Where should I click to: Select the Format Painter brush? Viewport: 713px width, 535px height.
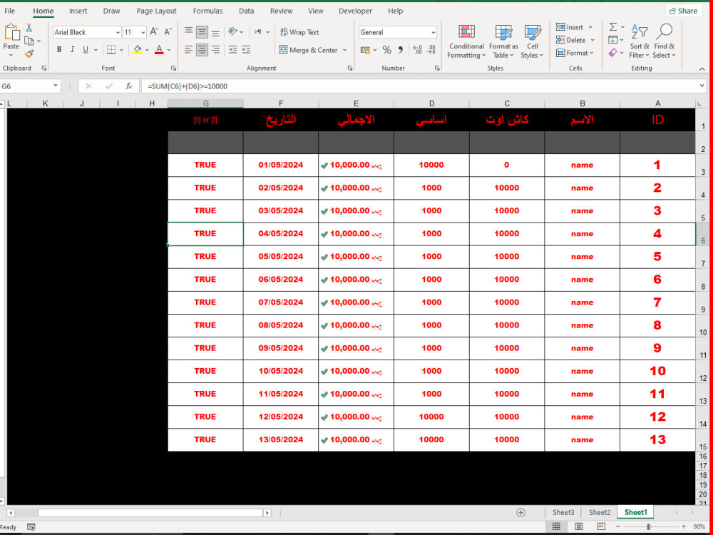coord(29,53)
